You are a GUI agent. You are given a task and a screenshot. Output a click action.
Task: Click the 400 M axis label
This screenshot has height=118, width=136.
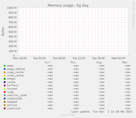click(x=13, y=37)
